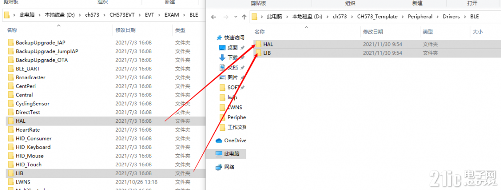Click folder icon of DirectTest

tap(11, 113)
